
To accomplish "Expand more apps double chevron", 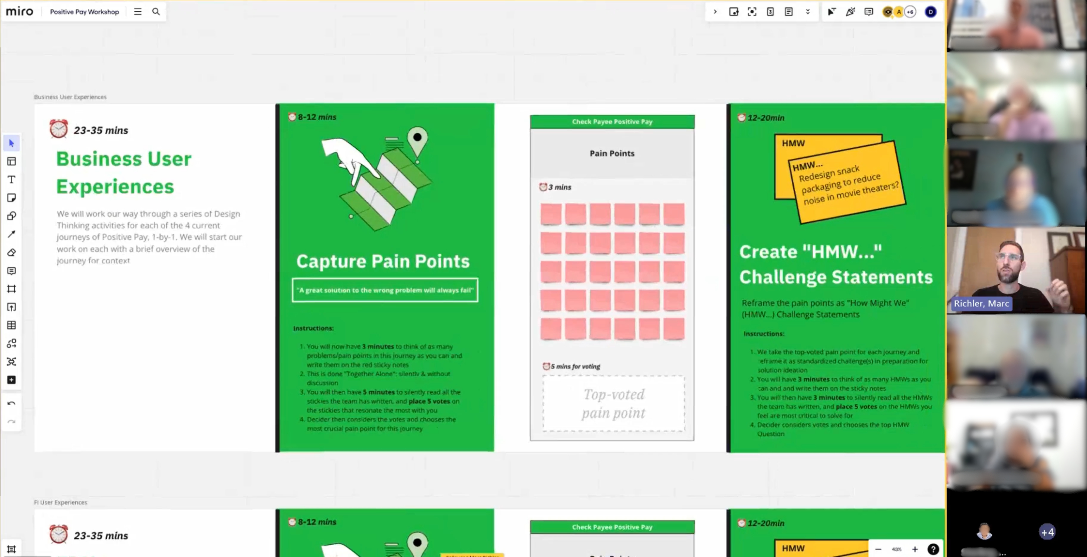I will [808, 12].
